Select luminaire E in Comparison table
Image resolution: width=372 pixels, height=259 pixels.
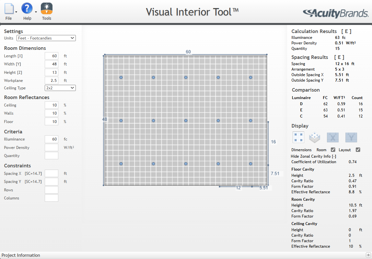tap(301, 110)
